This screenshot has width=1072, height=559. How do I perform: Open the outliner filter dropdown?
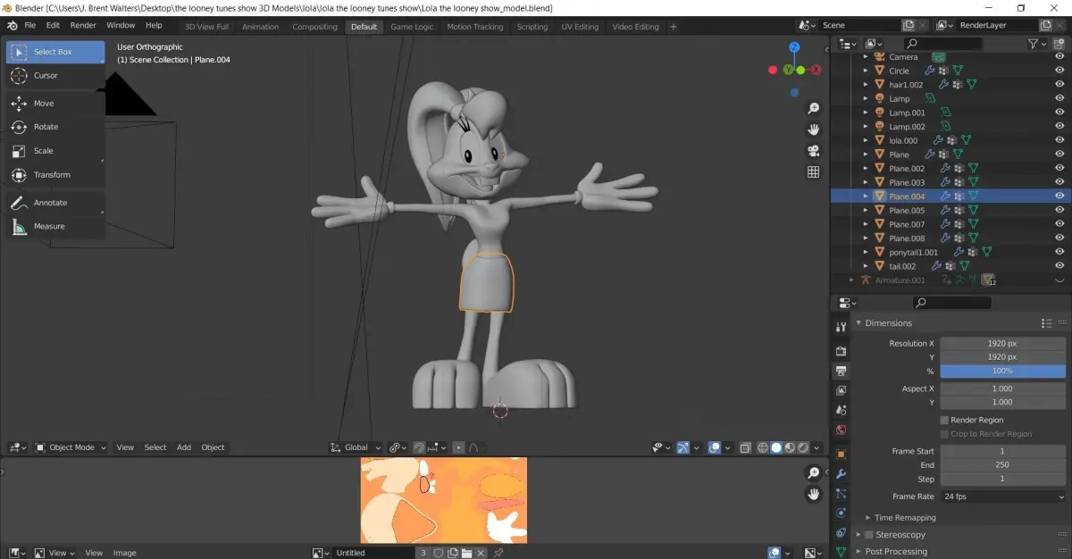[x=1036, y=43]
